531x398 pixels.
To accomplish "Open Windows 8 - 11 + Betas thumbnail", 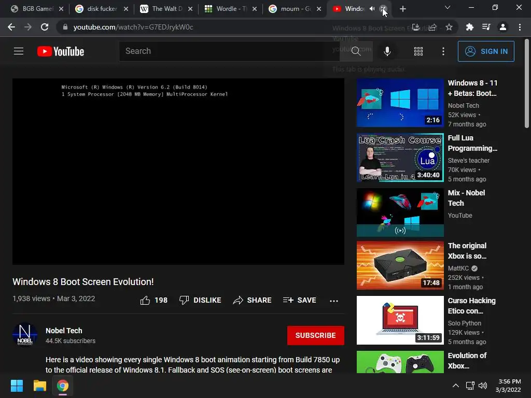I will (x=400, y=103).
